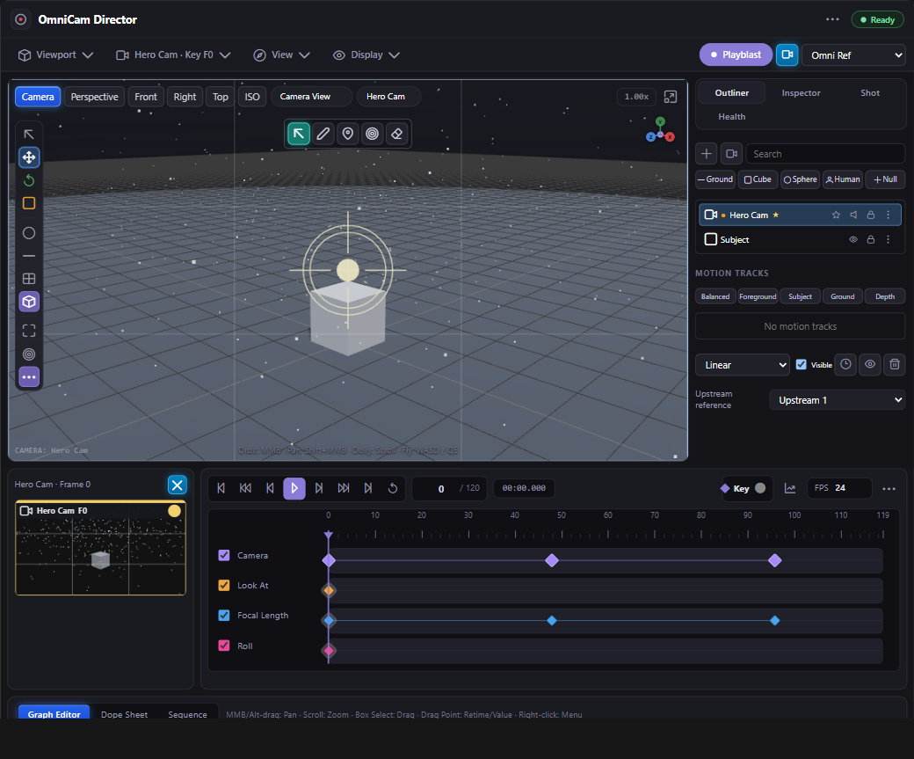Open the Upstream 1 reference dropdown
Image resolution: width=914 pixels, height=759 pixels.
click(837, 399)
